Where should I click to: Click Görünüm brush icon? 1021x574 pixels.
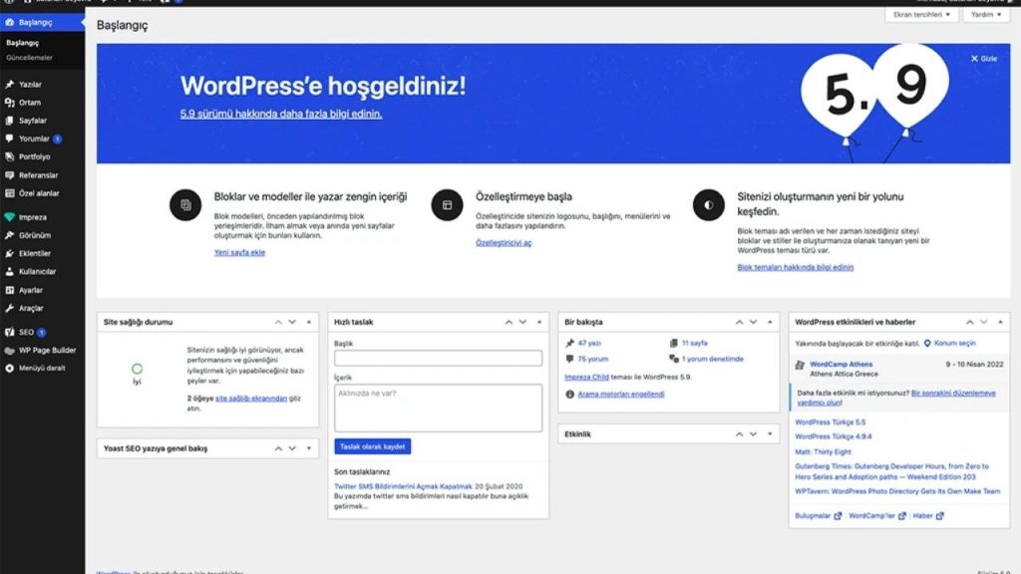pos(9,235)
